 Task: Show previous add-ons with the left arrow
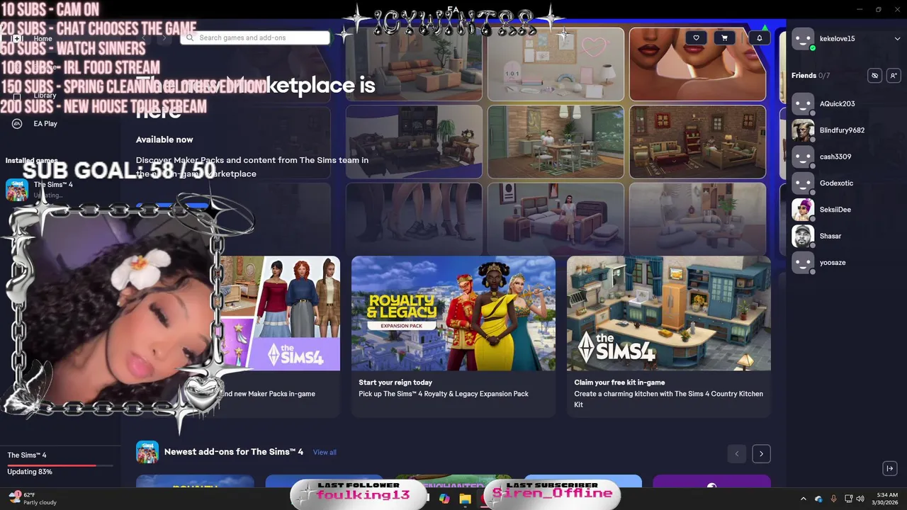coord(737,453)
